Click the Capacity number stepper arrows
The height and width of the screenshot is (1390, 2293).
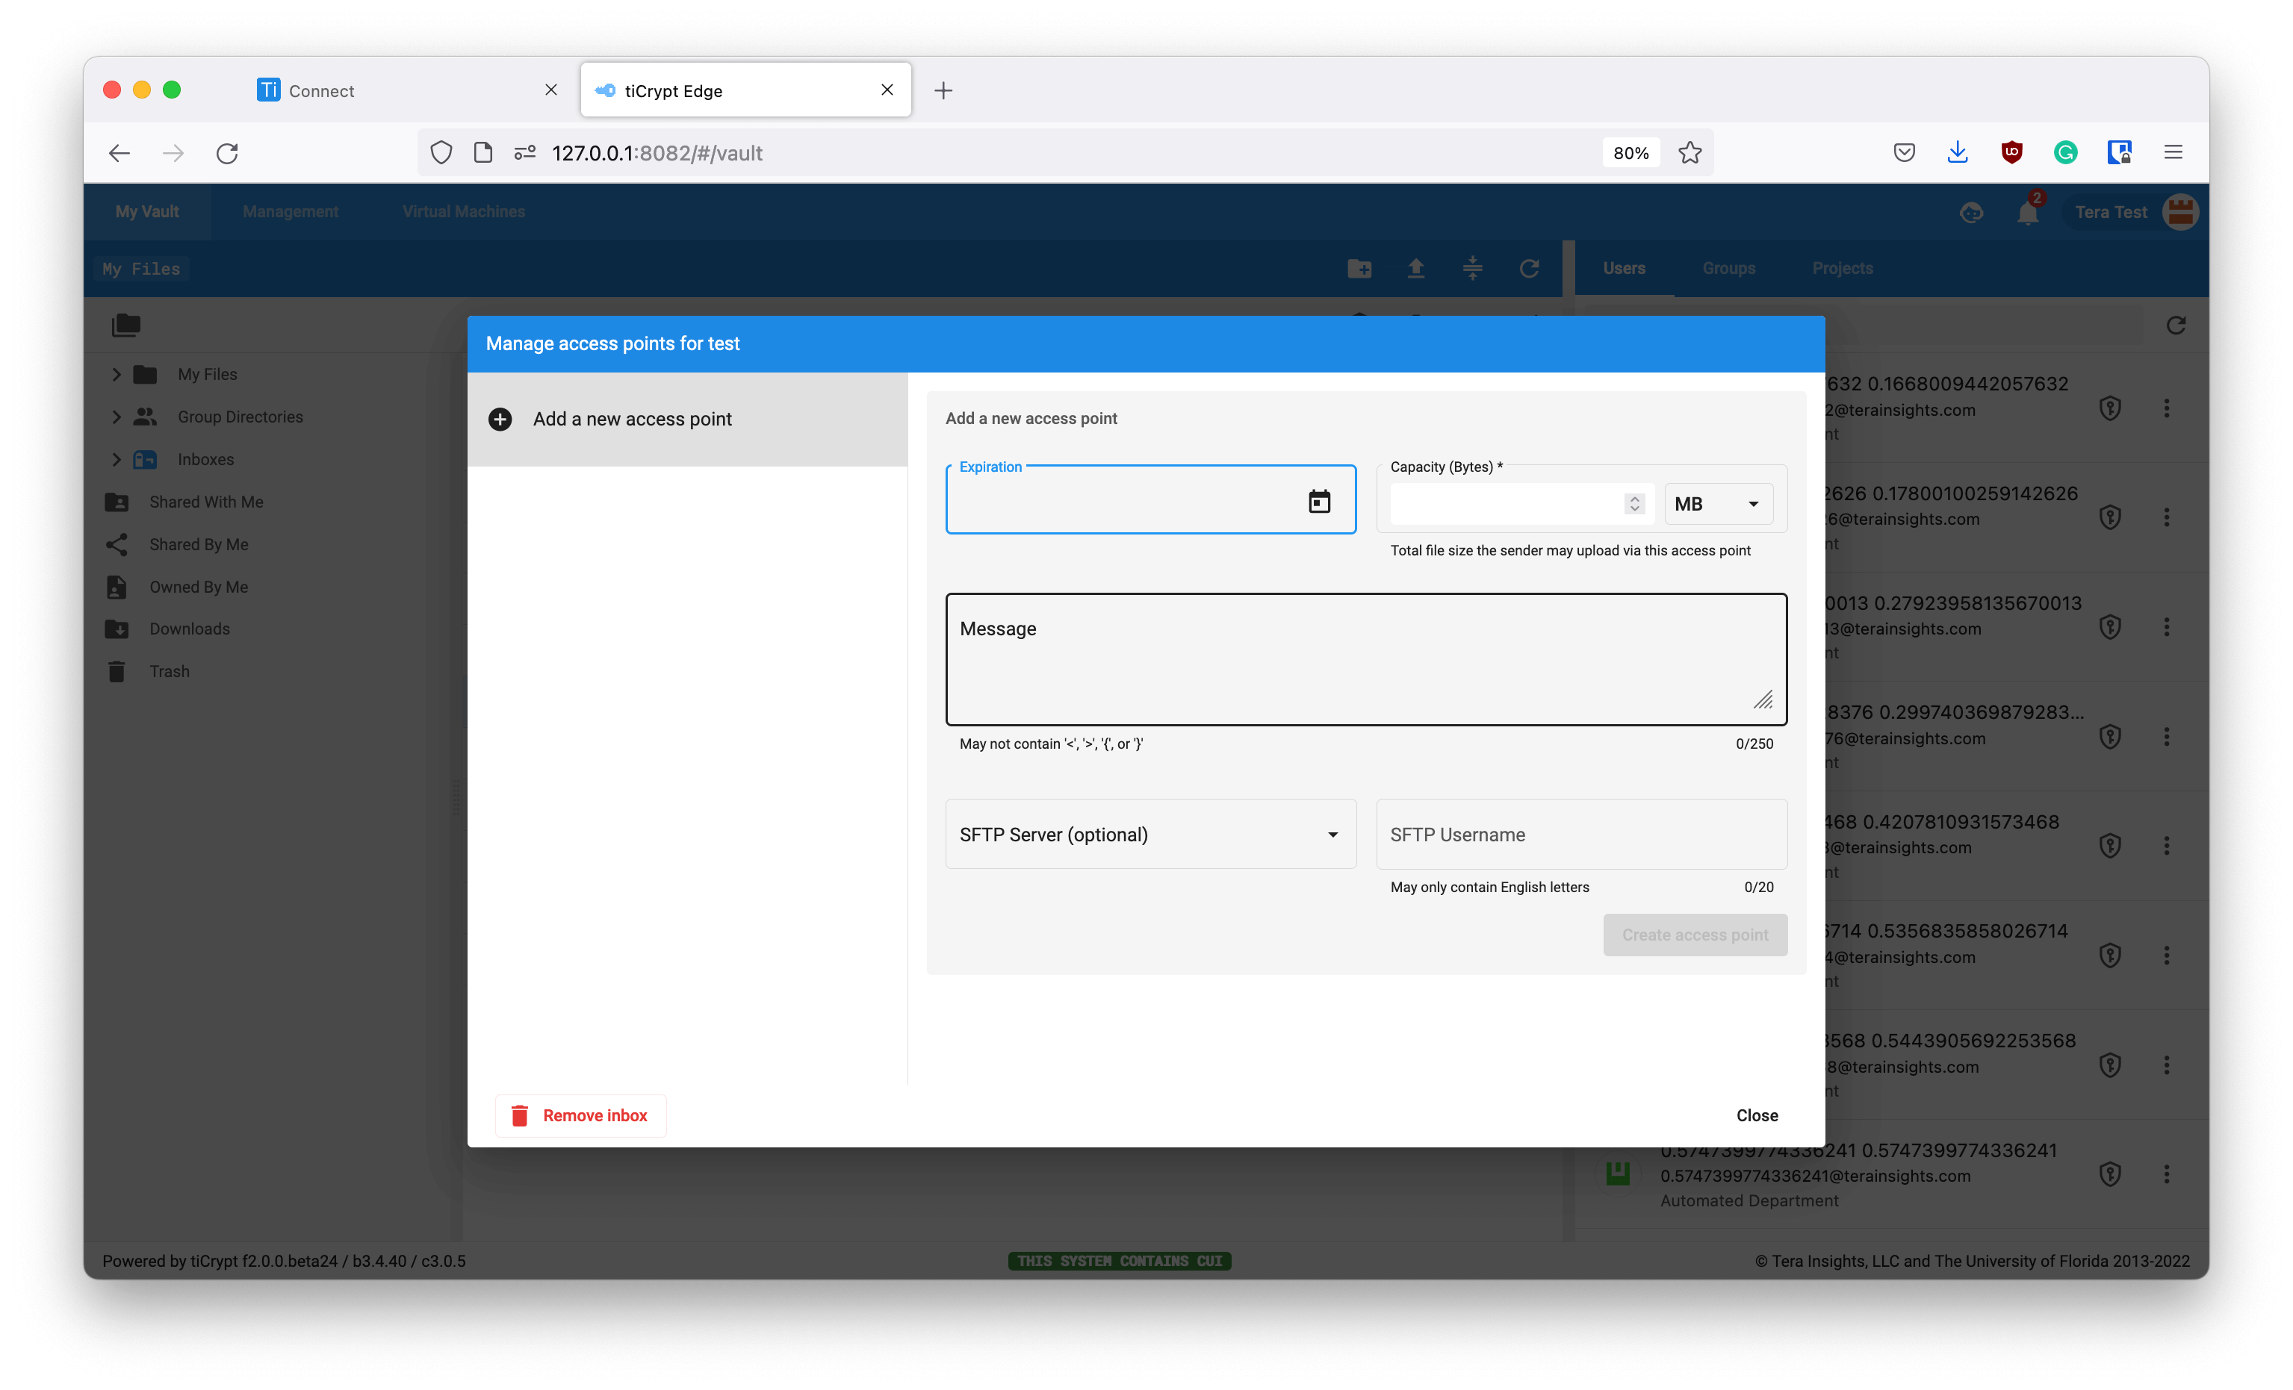[1634, 503]
